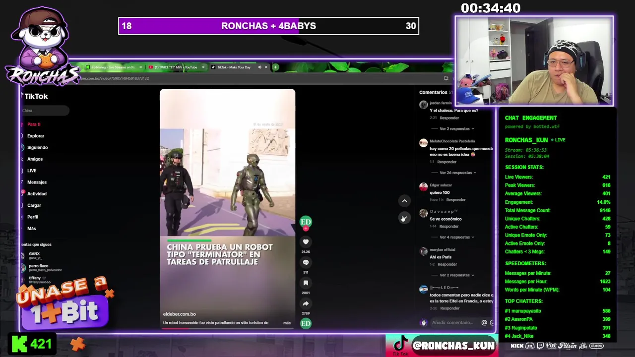Click commenter name 'Edgar salazar'
The image size is (635, 357).
coord(441,185)
